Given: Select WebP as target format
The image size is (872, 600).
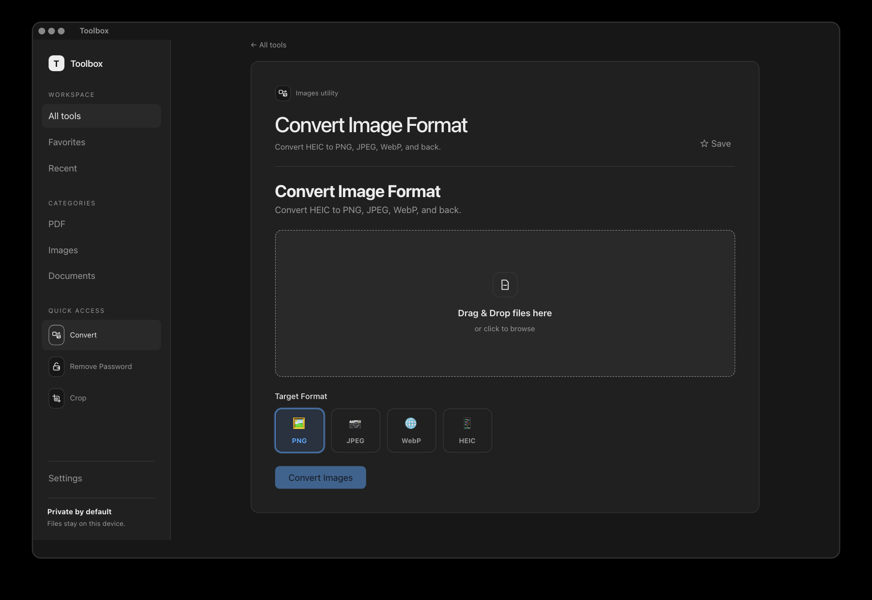Looking at the screenshot, I should pyautogui.click(x=411, y=431).
